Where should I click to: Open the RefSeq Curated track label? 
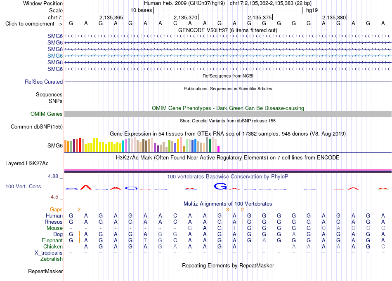coord(44,82)
